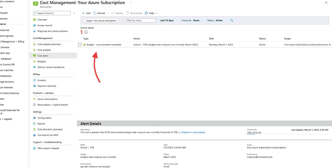
Task: Open Azure subscriptions under Products + services
Action: pos(47,99)
